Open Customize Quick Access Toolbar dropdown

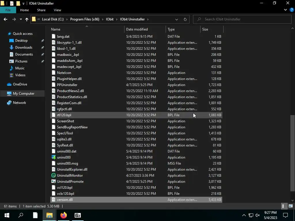coord(24,3)
